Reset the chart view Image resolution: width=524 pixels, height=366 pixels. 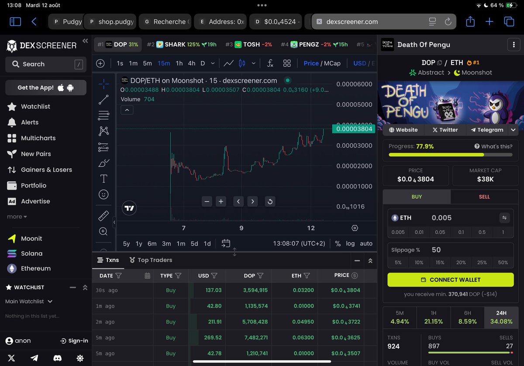click(270, 201)
